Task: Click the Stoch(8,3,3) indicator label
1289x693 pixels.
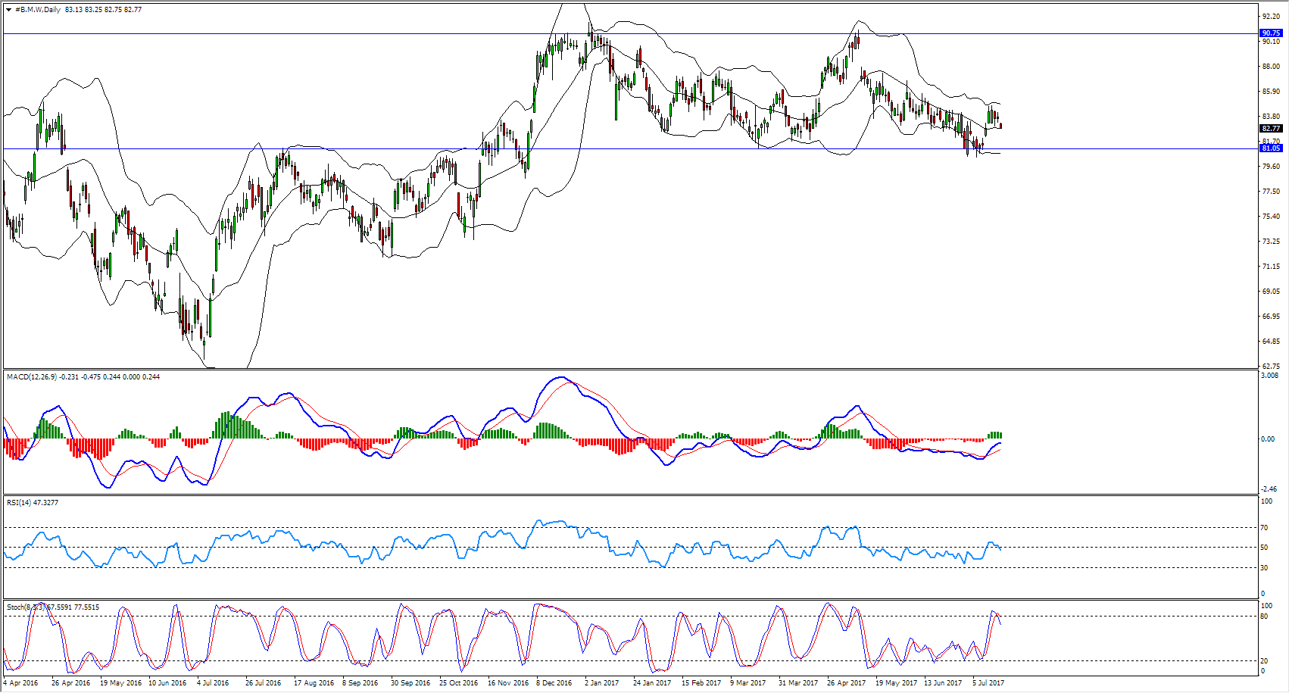Action: coord(53,607)
